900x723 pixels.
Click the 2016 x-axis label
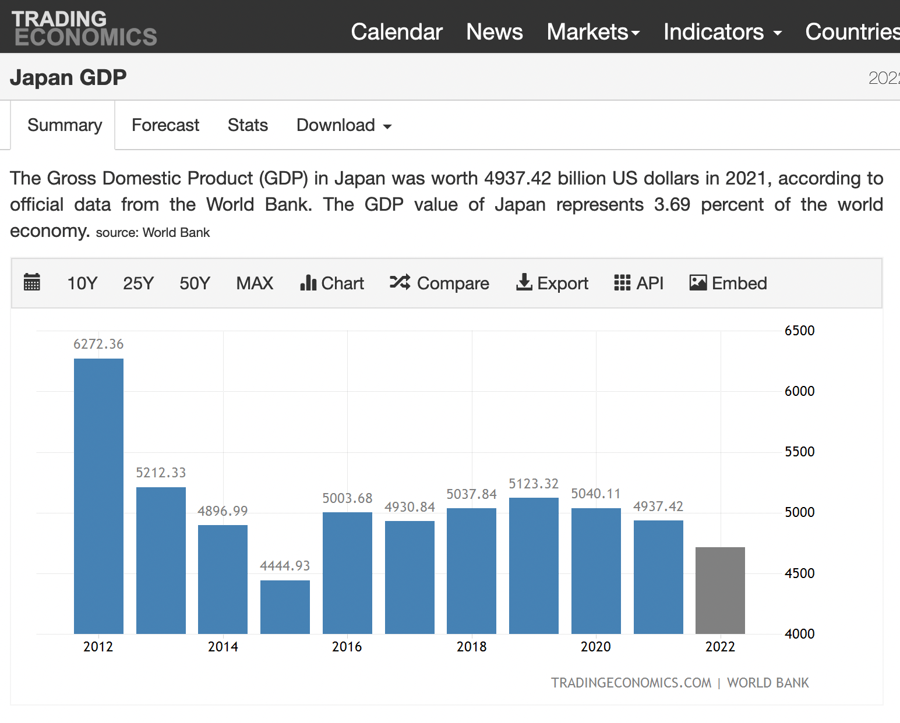tap(347, 647)
